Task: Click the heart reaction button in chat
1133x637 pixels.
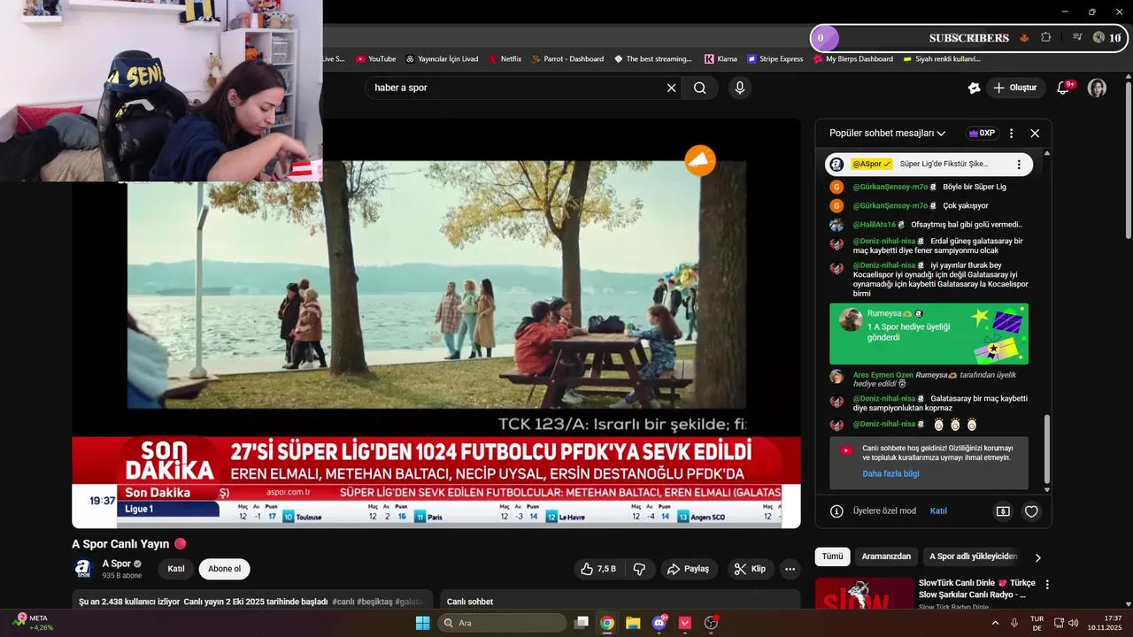Action: pos(1031,511)
